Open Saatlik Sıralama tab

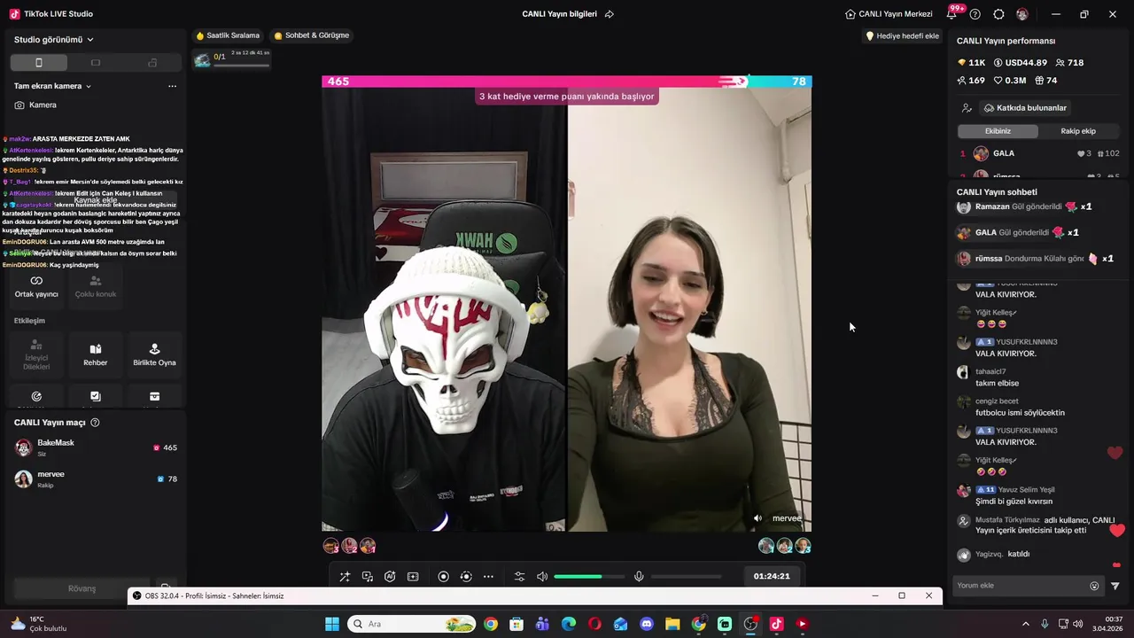click(x=228, y=35)
